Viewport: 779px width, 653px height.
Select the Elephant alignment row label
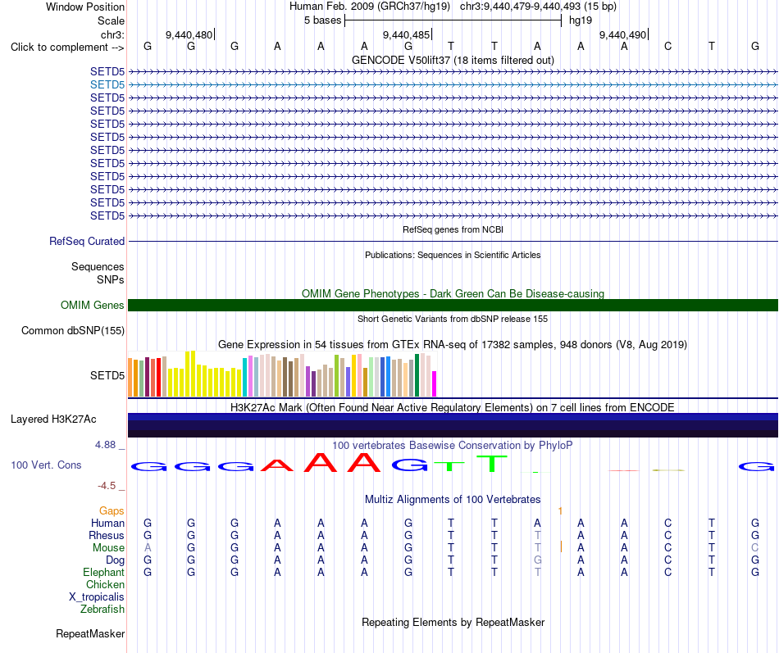coord(103,573)
